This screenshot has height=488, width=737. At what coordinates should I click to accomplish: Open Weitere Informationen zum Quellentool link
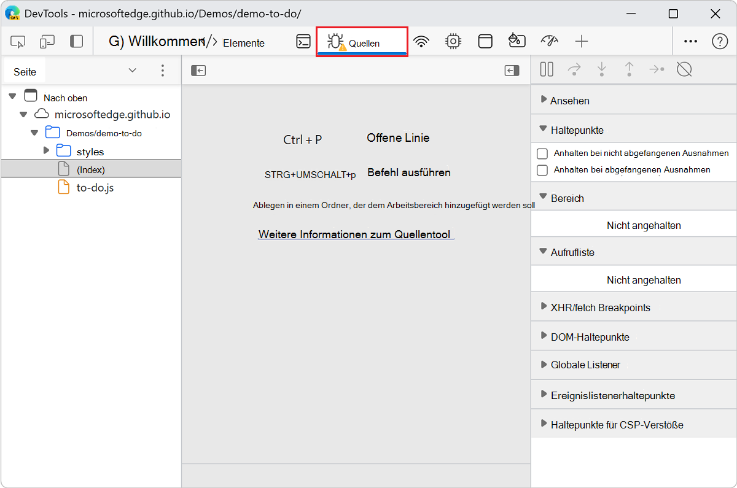[356, 234]
